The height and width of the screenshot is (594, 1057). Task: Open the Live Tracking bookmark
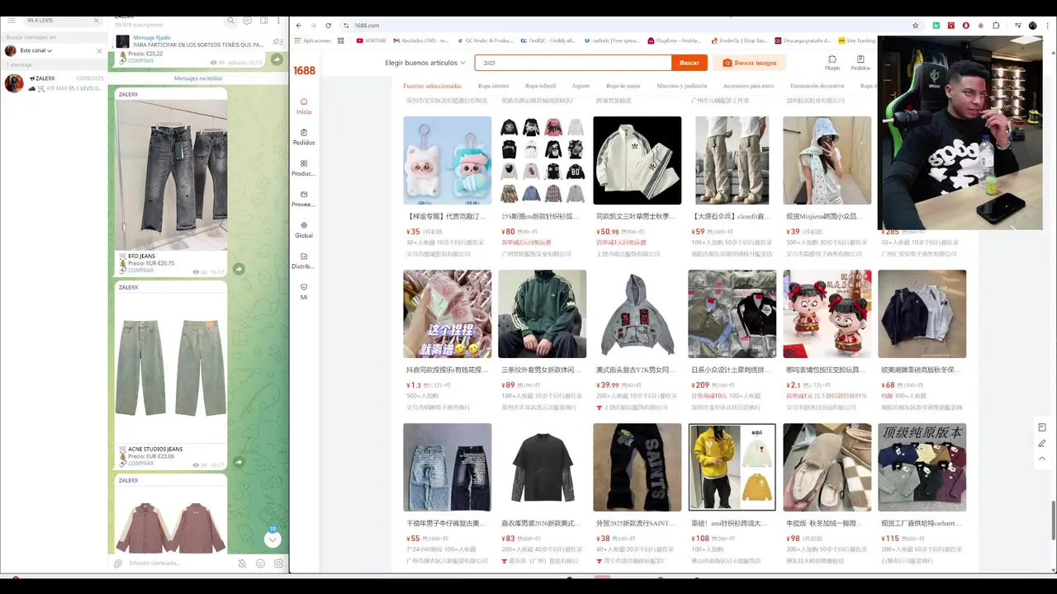[856, 40]
